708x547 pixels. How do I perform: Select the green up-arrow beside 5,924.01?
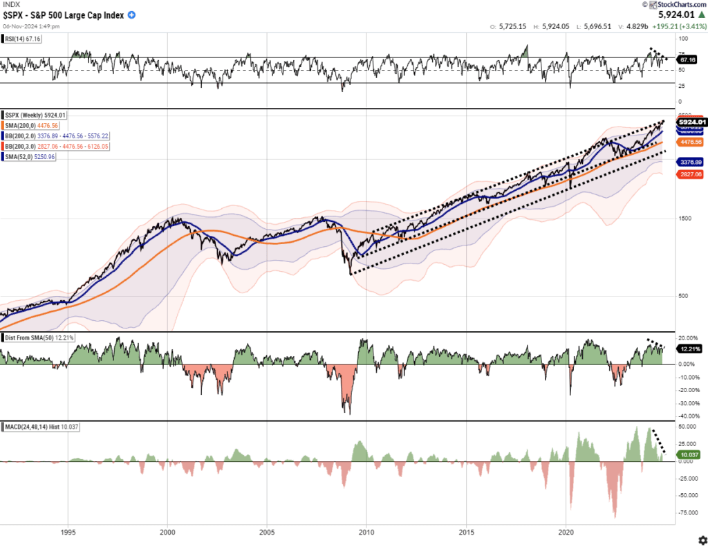pyautogui.click(x=702, y=13)
